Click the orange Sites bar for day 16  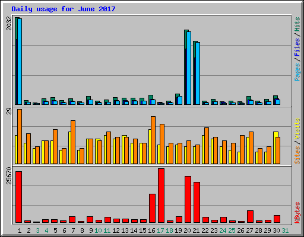(x=153, y=140)
